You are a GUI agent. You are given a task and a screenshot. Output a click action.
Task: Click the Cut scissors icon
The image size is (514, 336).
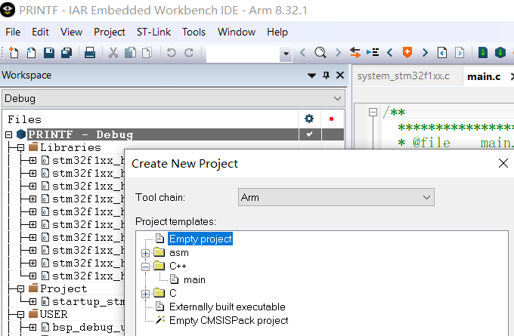pos(113,52)
